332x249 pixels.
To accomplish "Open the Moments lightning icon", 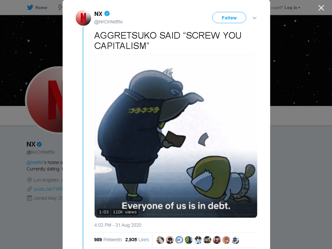I will 60,7.
